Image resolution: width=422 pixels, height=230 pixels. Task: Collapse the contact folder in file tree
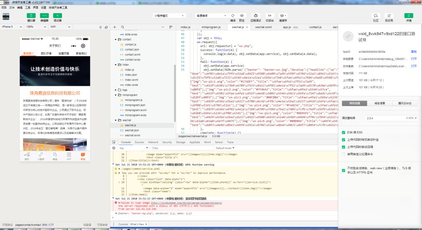pyautogui.click(x=116, y=39)
